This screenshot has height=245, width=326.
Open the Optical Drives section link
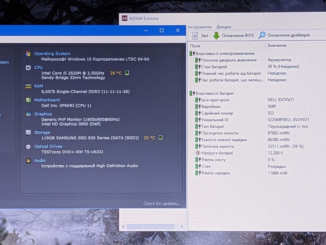click(48, 147)
